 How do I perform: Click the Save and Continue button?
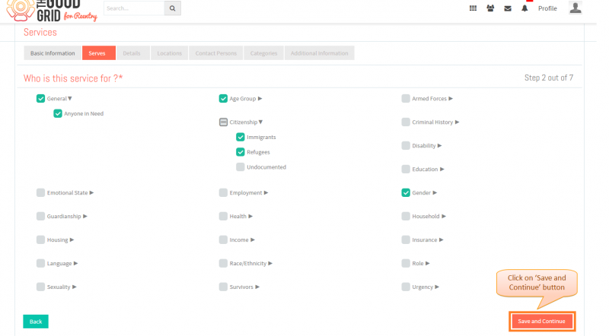pyautogui.click(x=541, y=322)
